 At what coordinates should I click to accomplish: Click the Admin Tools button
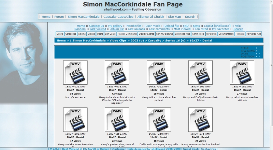[198, 34]
